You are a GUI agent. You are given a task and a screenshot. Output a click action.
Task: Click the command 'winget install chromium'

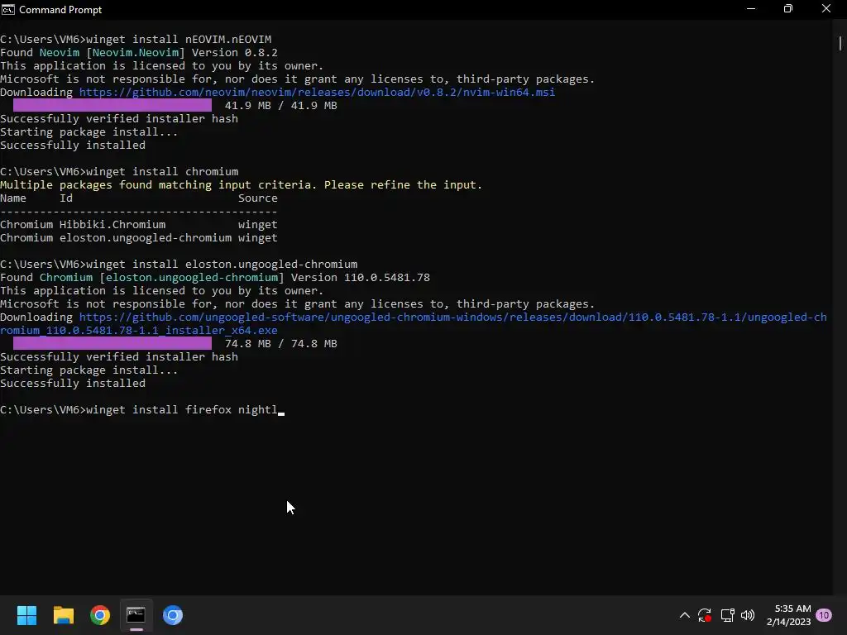[162, 172]
